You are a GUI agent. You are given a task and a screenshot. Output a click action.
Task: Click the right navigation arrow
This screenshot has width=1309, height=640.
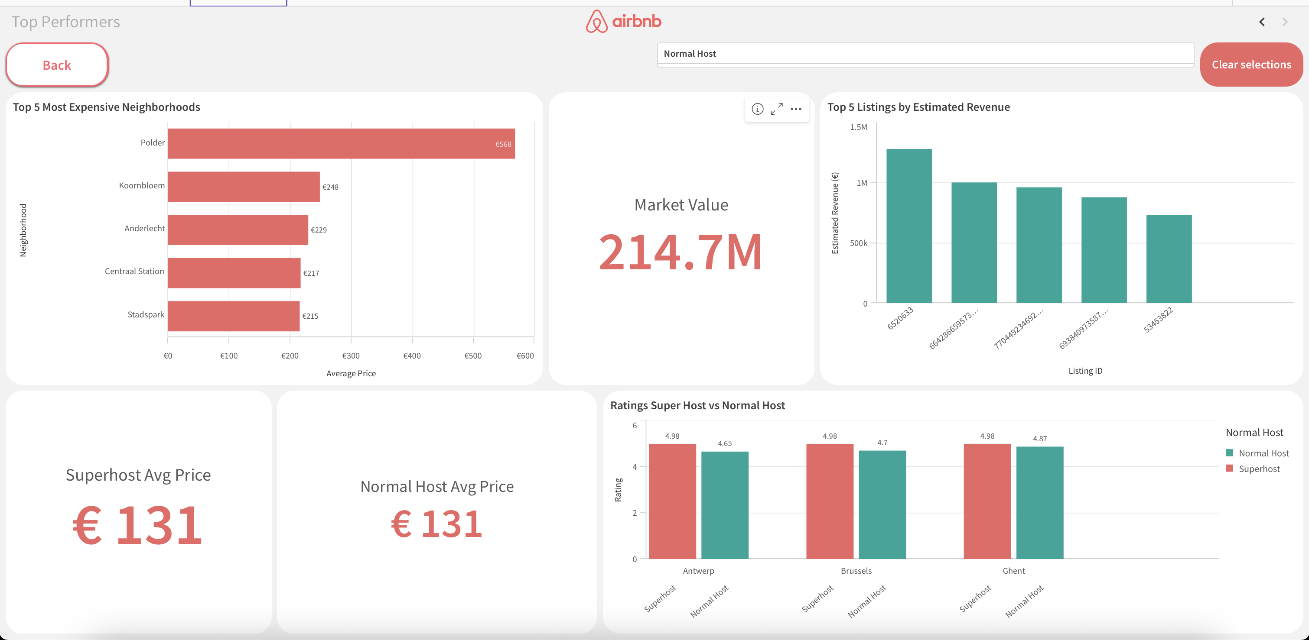pyautogui.click(x=1285, y=22)
